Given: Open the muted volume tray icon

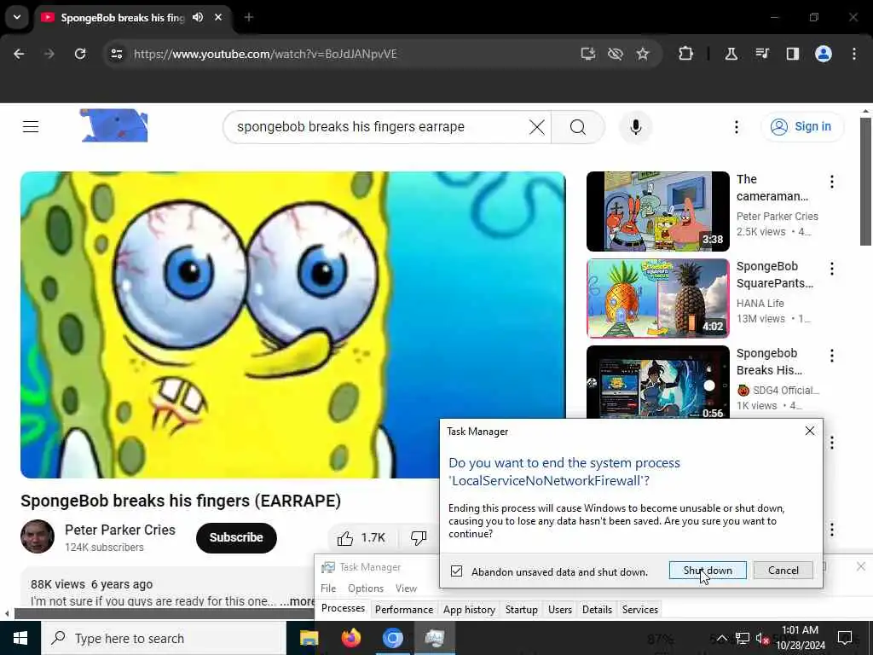Looking at the screenshot, I should click(x=762, y=639).
